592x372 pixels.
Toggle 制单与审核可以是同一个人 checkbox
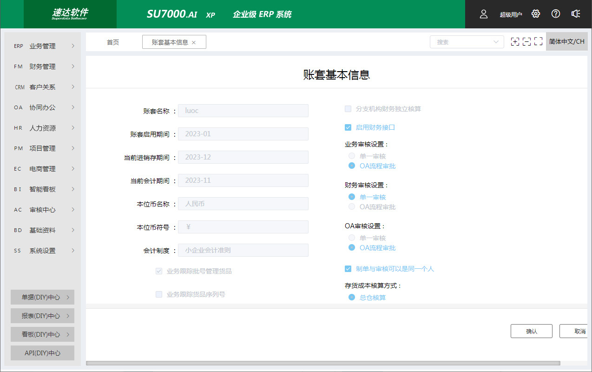pyautogui.click(x=348, y=269)
